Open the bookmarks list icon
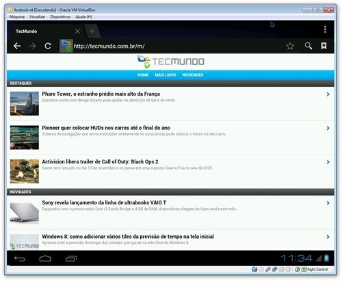342x281 pixels. pyautogui.click(x=324, y=46)
